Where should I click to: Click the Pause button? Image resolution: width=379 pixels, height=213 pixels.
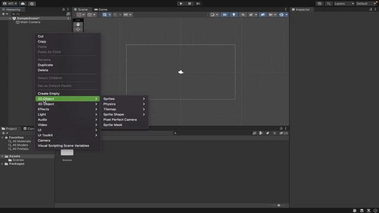pyautogui.click(x=189, y=4)
